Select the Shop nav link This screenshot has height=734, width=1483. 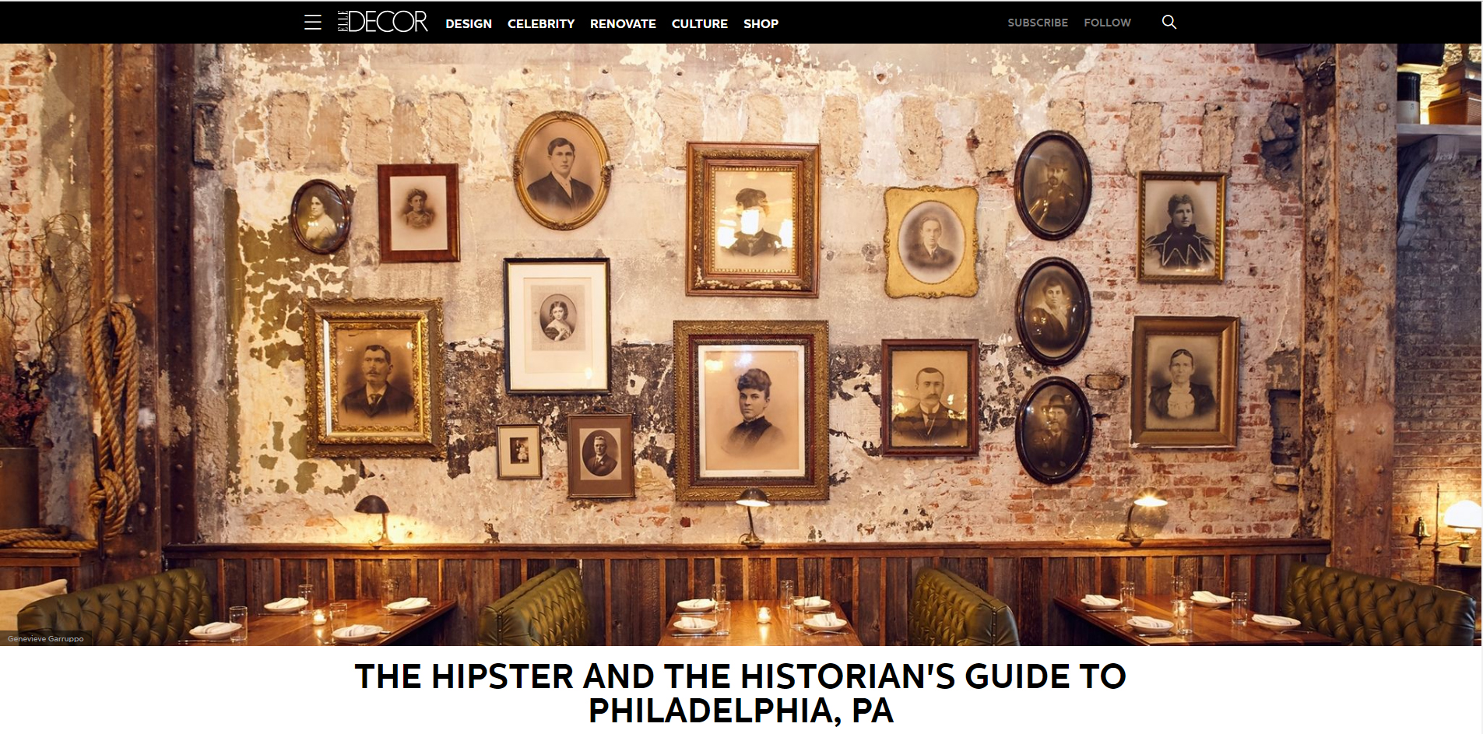tap(761, 23)
